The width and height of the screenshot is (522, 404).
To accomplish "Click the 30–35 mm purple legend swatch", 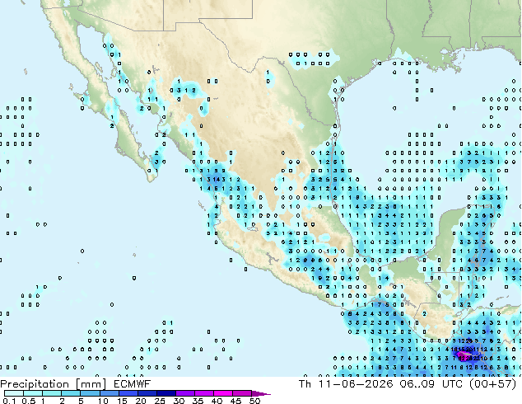I will tap(184, 393).
